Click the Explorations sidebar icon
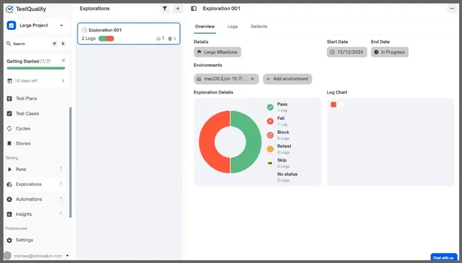Image resolution: width=462 pixels, height=263 pixels. point(9,184)
